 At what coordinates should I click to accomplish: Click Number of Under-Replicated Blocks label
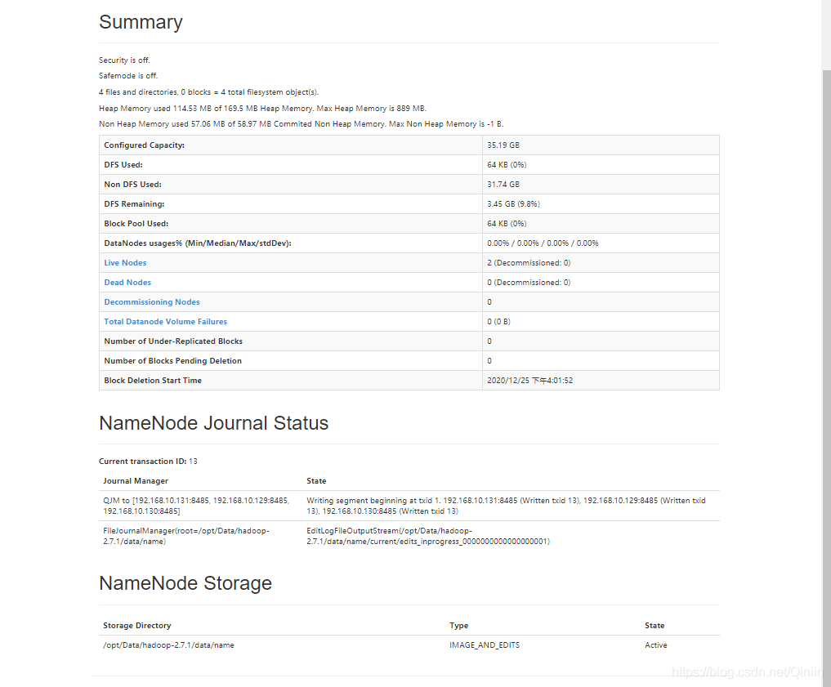click(173, 341)
